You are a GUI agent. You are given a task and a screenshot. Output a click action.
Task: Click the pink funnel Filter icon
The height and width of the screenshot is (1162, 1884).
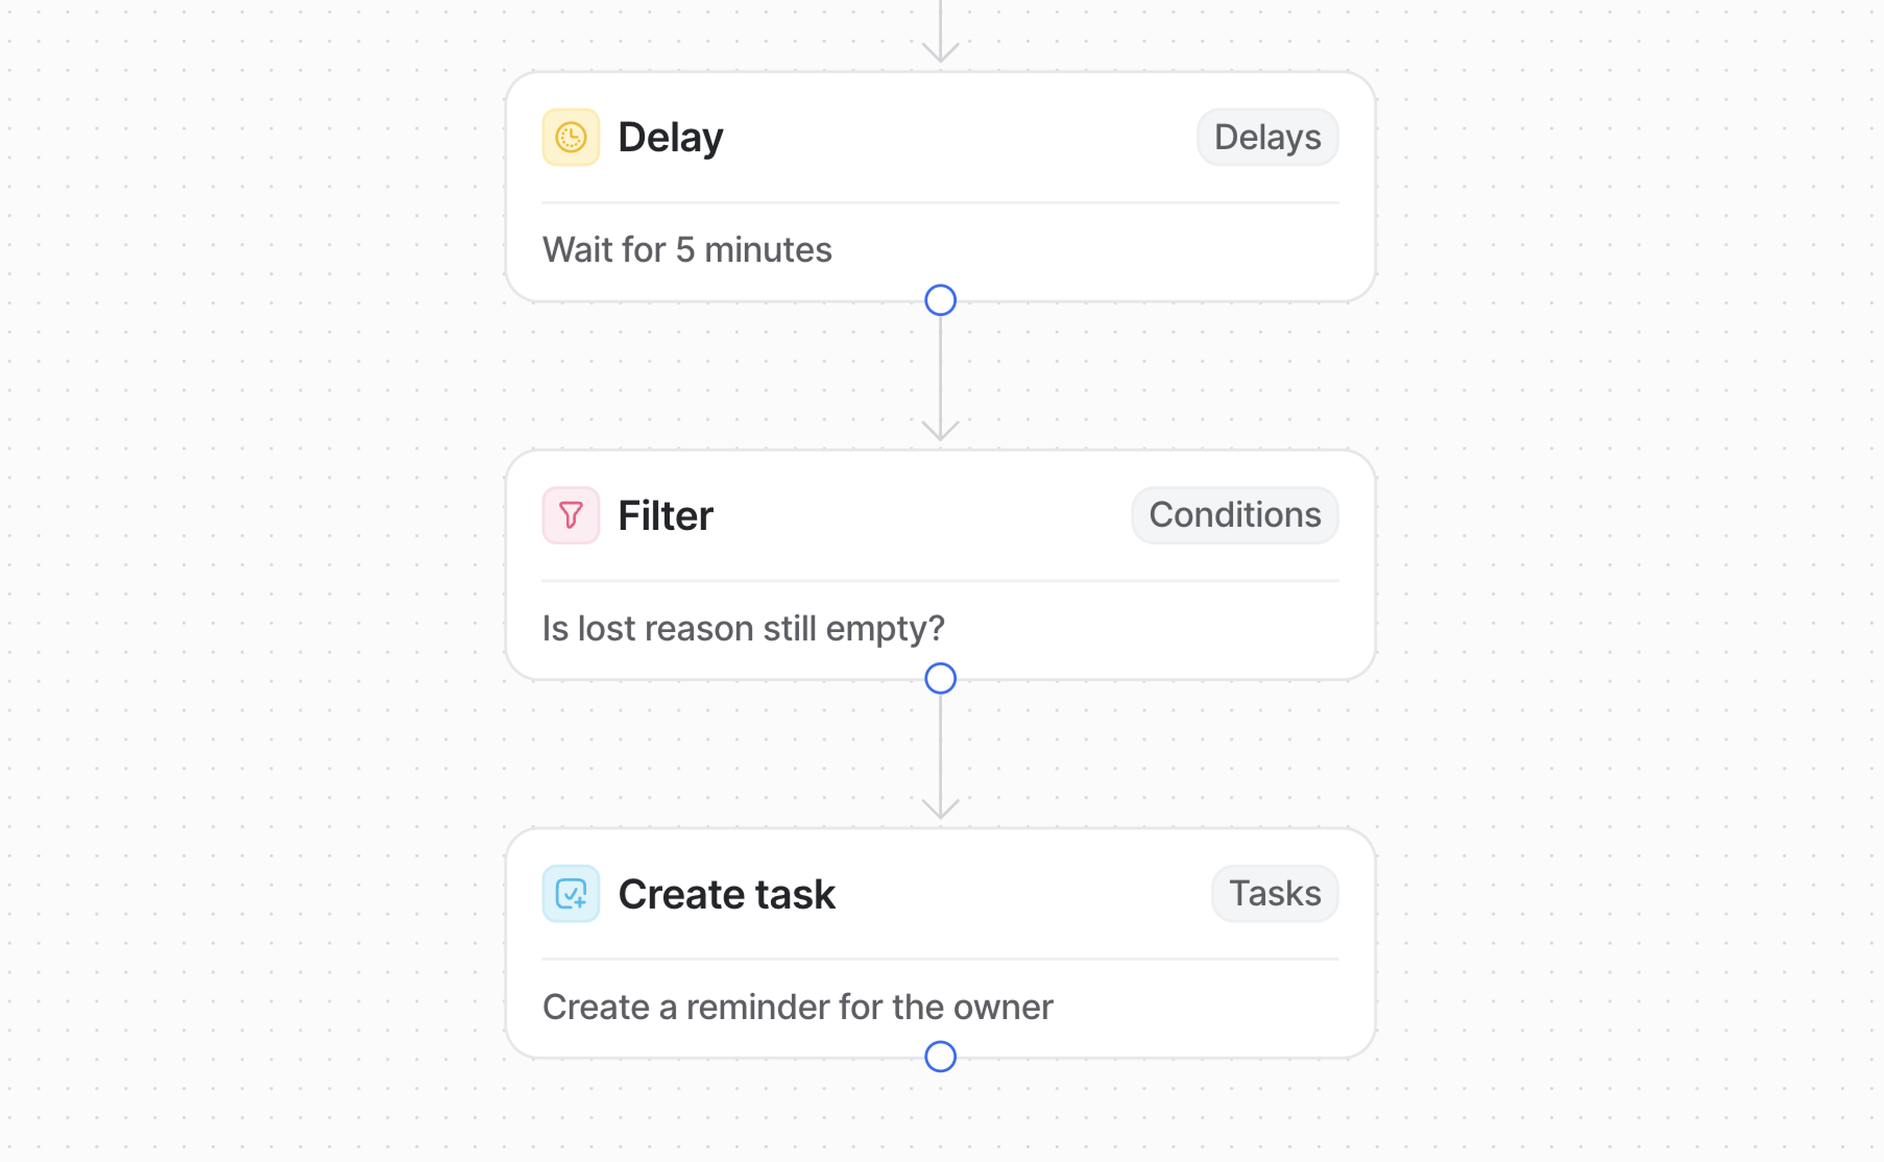pyautogui.click(x=570, y=515)
